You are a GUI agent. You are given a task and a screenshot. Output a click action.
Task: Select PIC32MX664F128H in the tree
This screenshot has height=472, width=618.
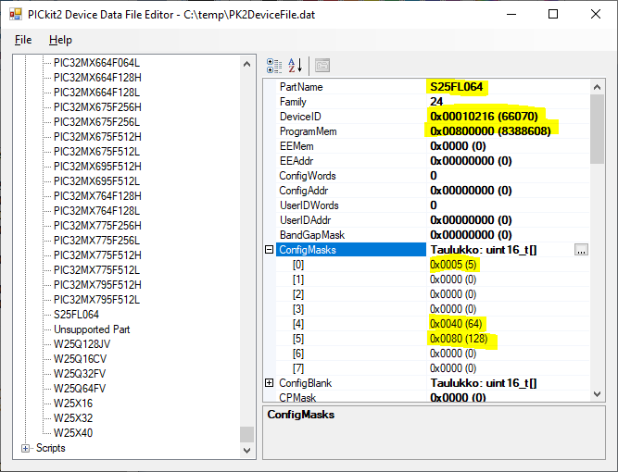click(x=97, y=78)
